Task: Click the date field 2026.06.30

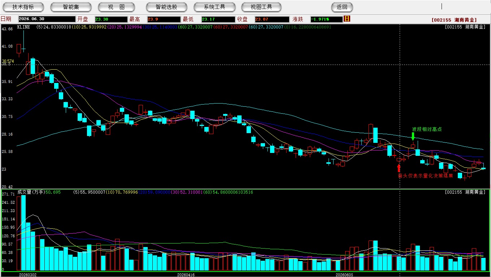Action: (x=47, y=19)
